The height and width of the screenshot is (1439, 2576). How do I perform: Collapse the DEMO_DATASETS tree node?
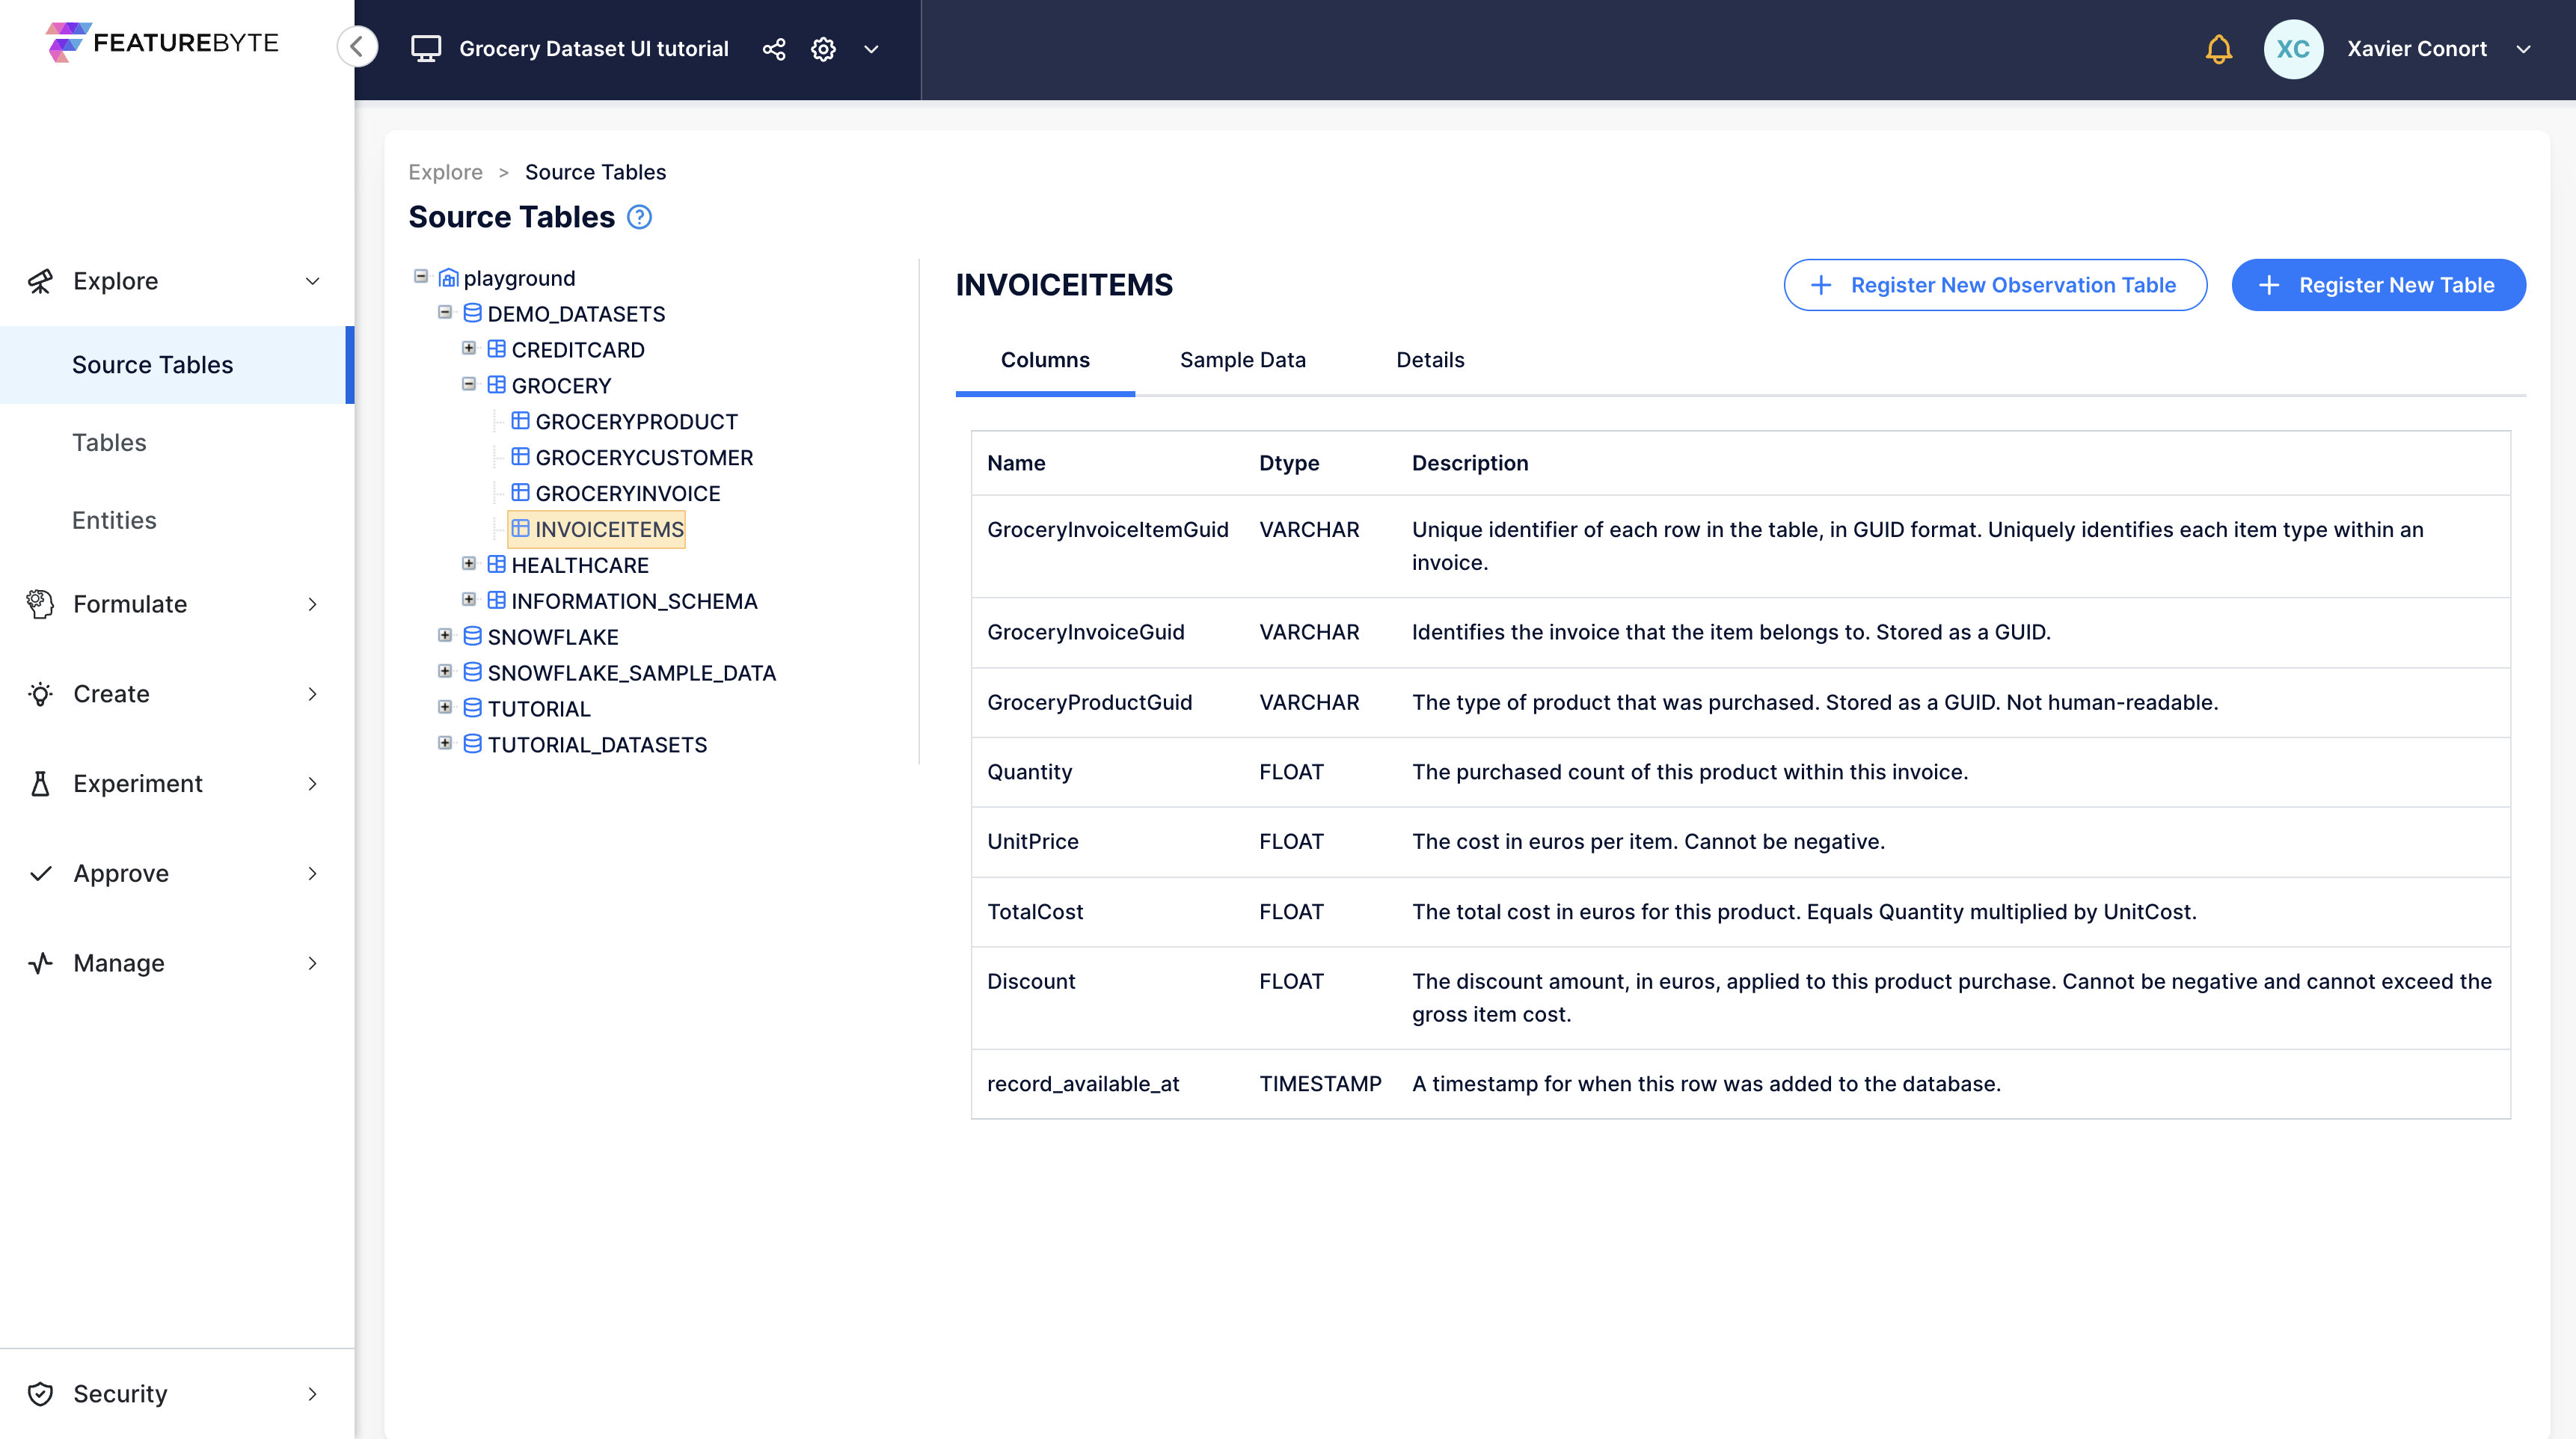tap(445, 313)
